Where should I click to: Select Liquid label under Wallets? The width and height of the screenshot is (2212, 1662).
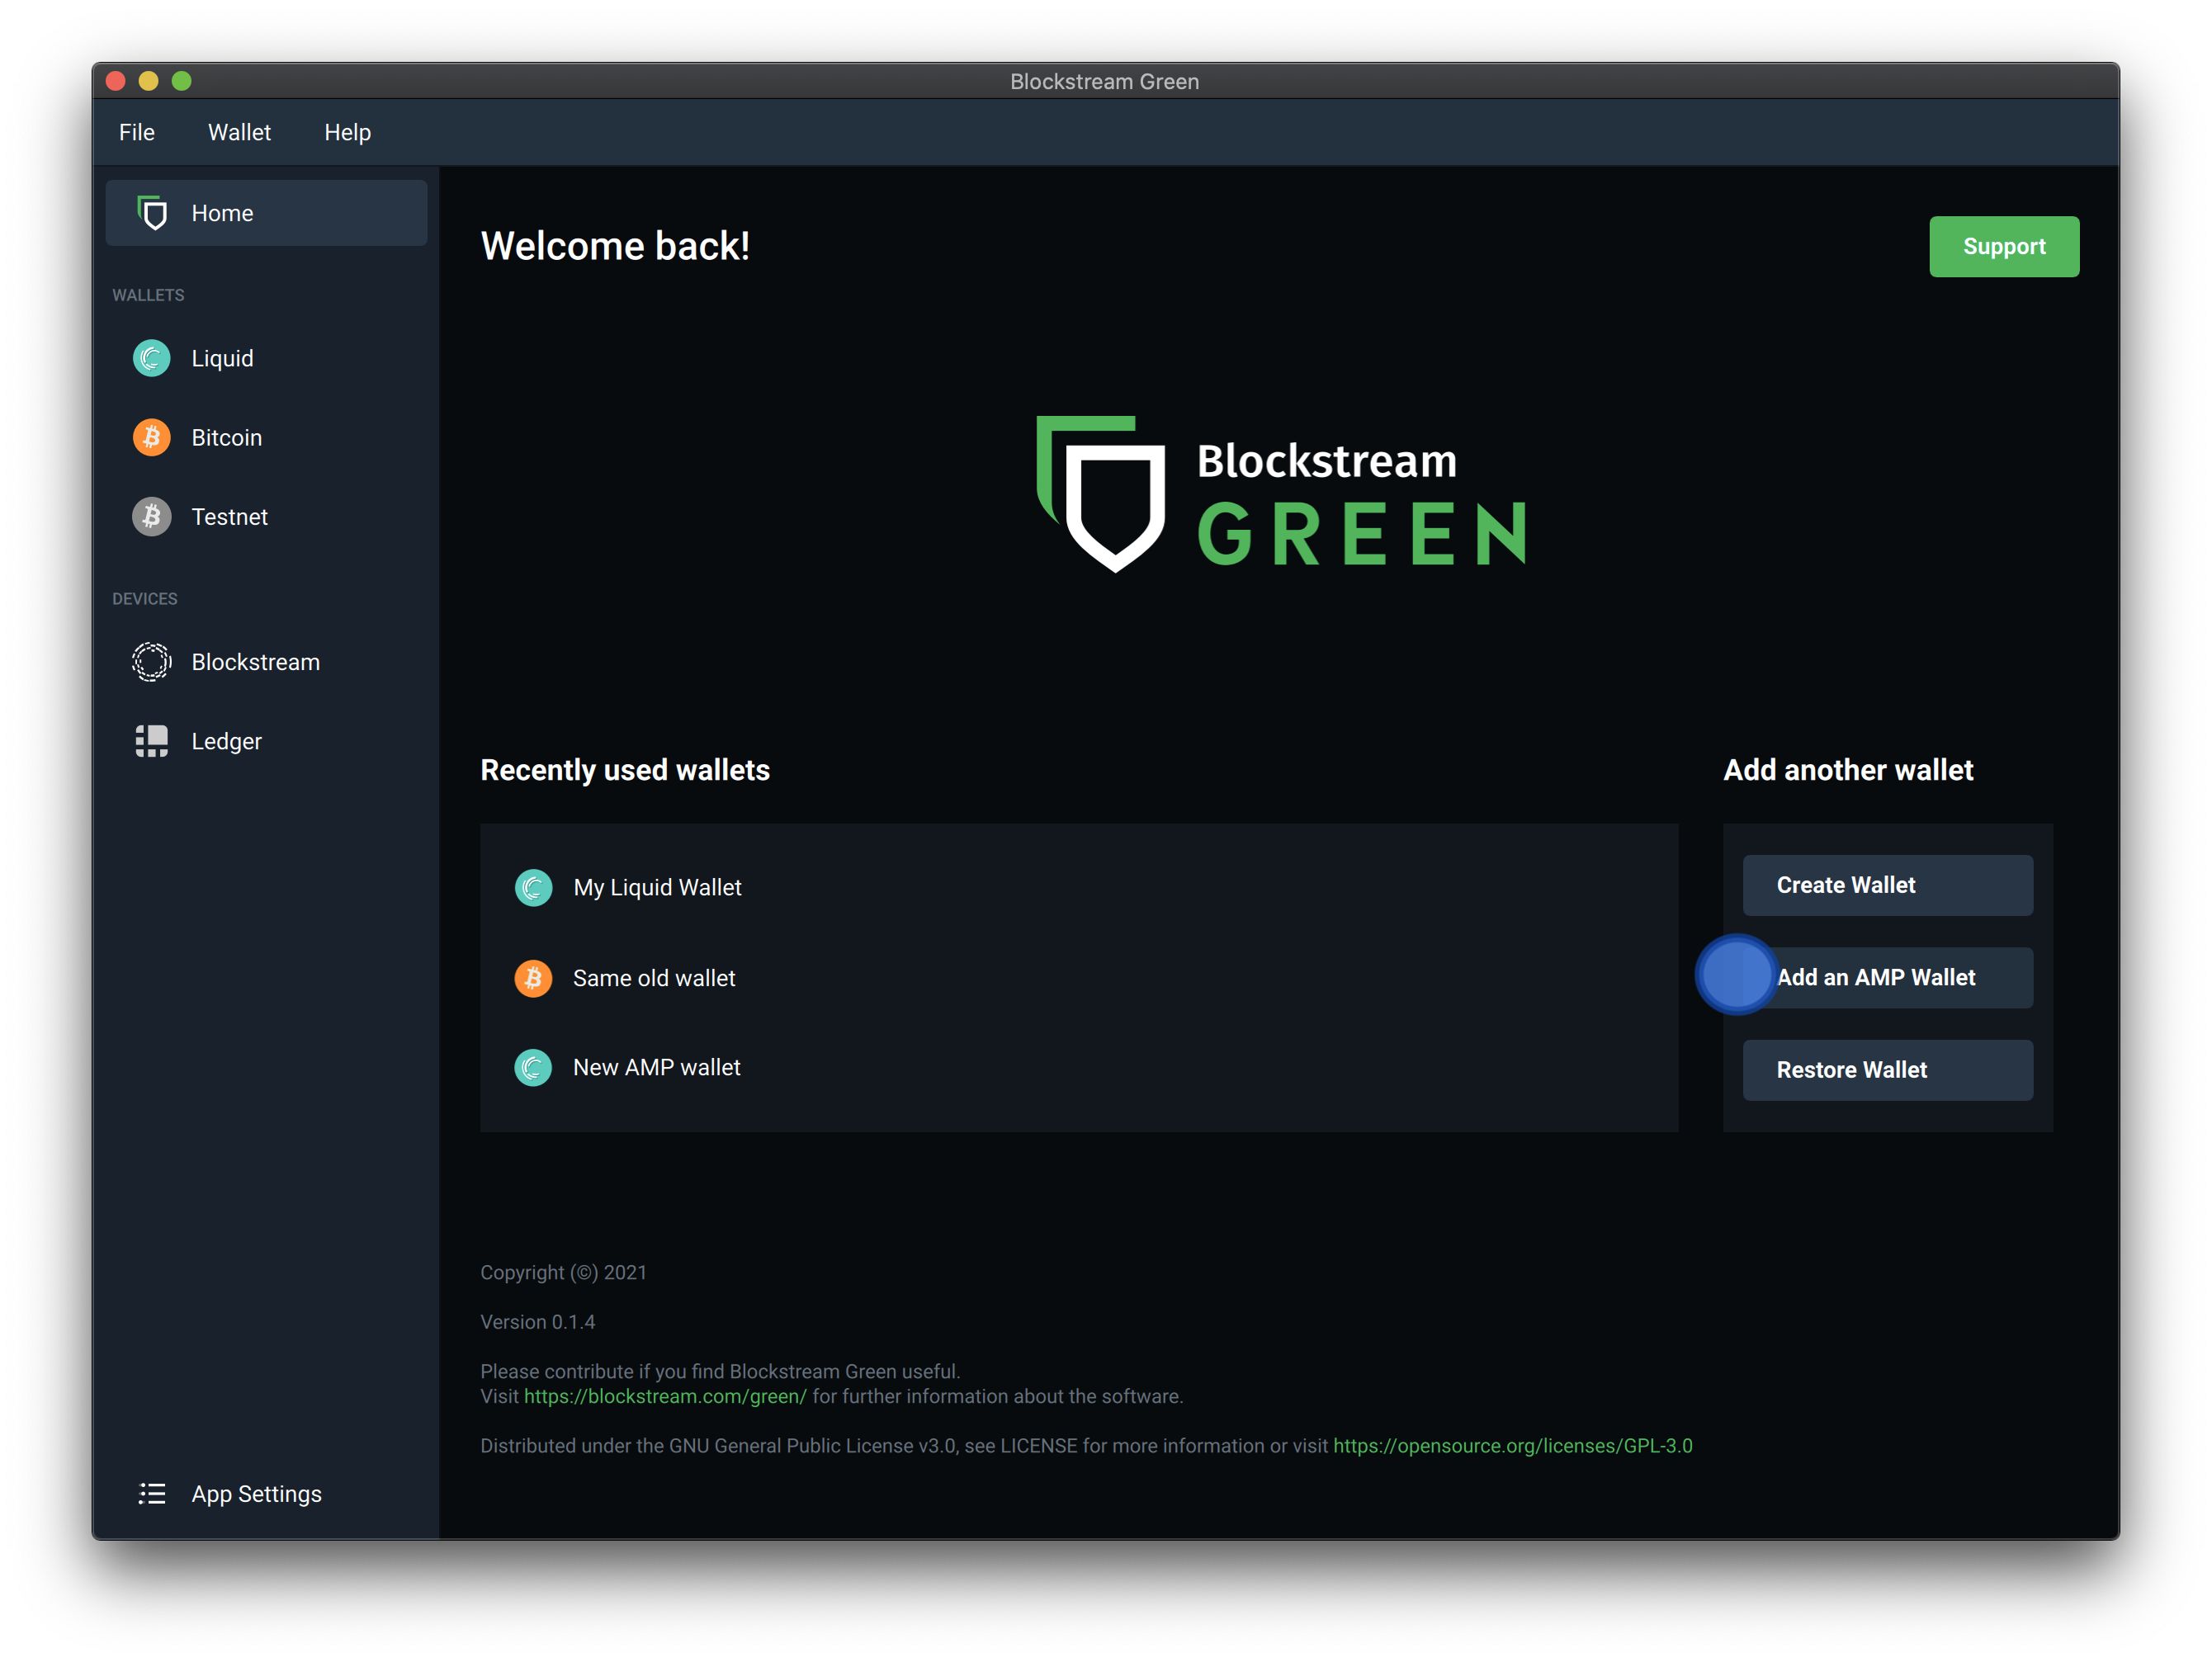pyautogui.click(x=222, y=358)
